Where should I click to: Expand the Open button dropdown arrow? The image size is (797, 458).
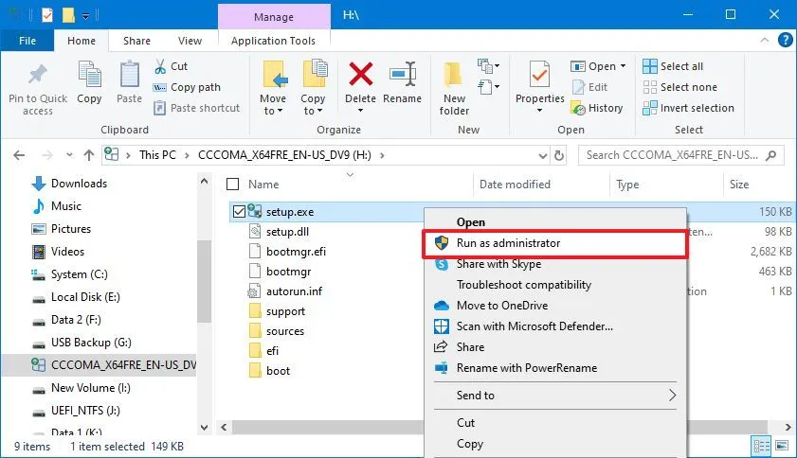point(624,66)
